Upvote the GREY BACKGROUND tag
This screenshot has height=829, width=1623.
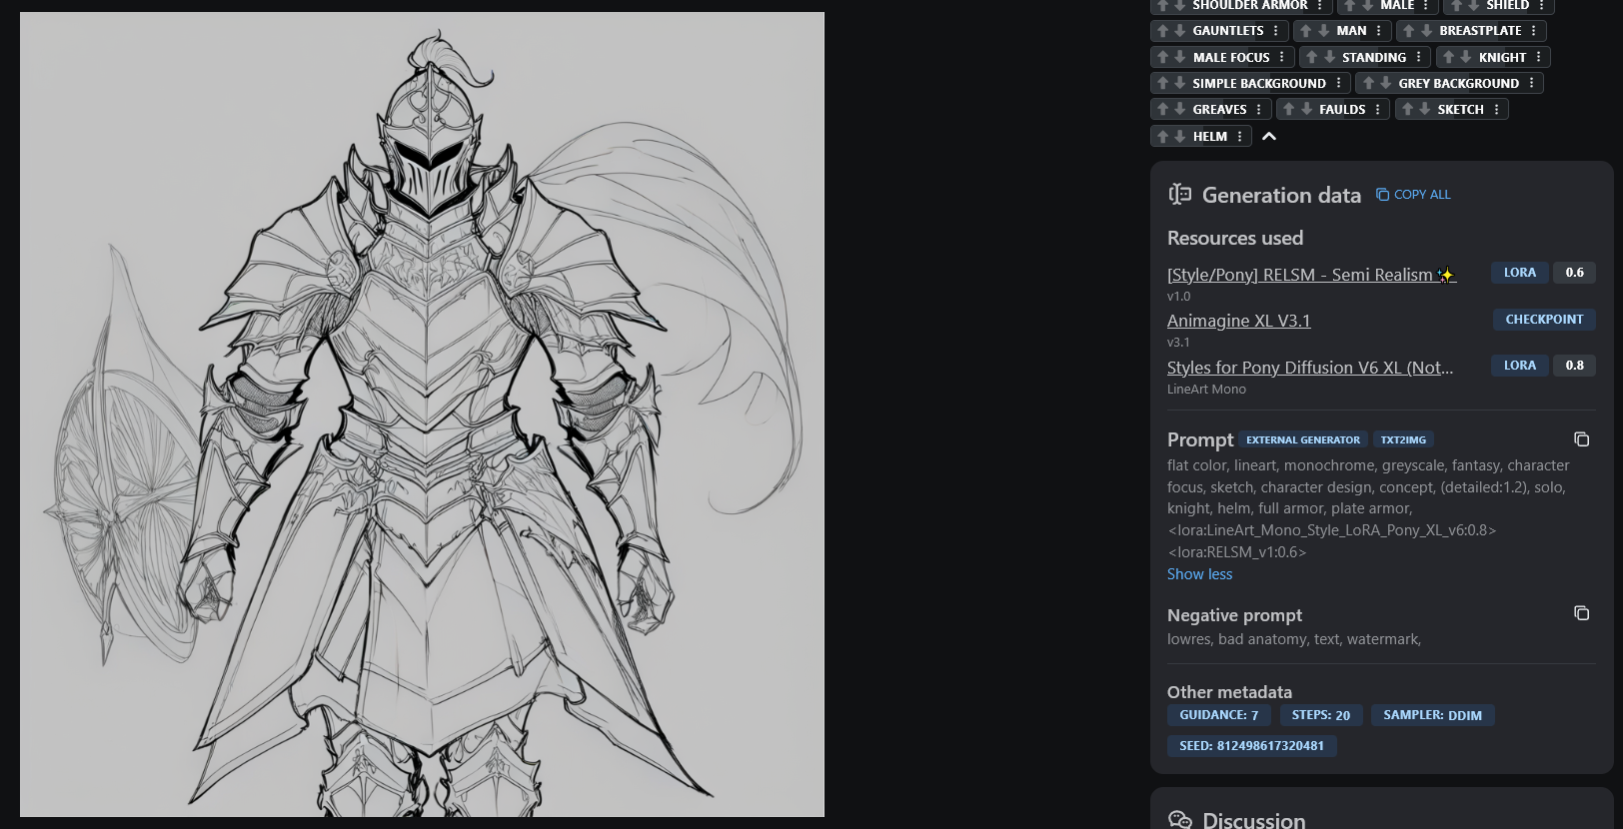[x=1368, y=83]
